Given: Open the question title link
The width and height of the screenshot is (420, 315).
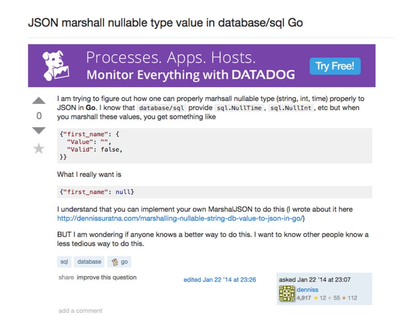Looking at the screenshot, I should pyautogui.click(x=165, y=22).
